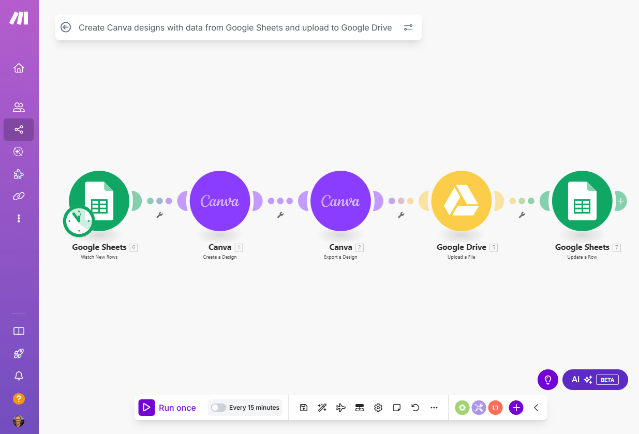Click the Connections link icon in the sidebar

tap(19, 196)
